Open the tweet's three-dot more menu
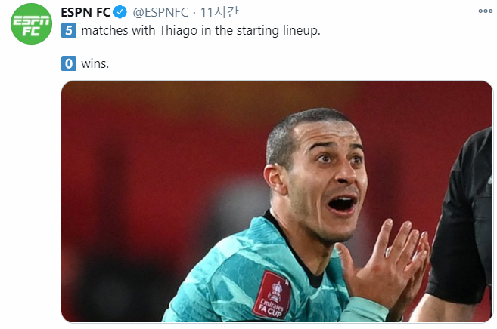The width and height of the screenshot is (497, 329). 484,11
